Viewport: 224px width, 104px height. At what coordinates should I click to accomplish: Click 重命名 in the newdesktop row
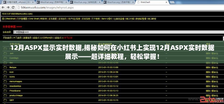215,86
